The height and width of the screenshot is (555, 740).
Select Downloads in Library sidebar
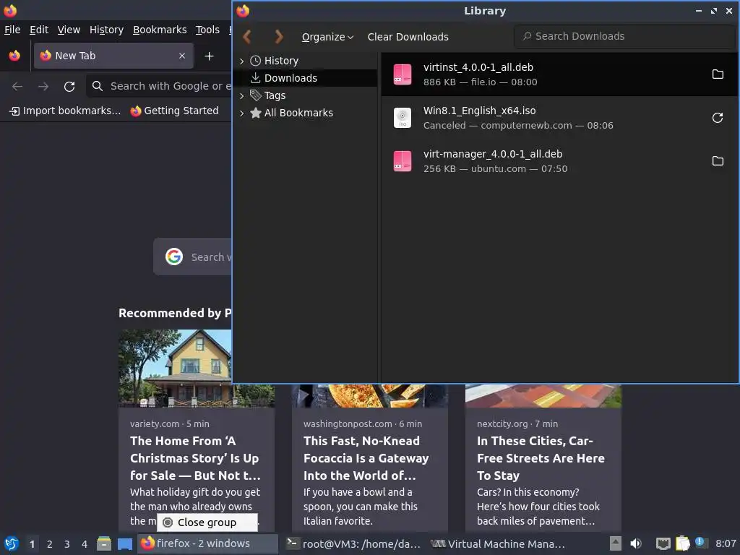(x=291, y=78)
